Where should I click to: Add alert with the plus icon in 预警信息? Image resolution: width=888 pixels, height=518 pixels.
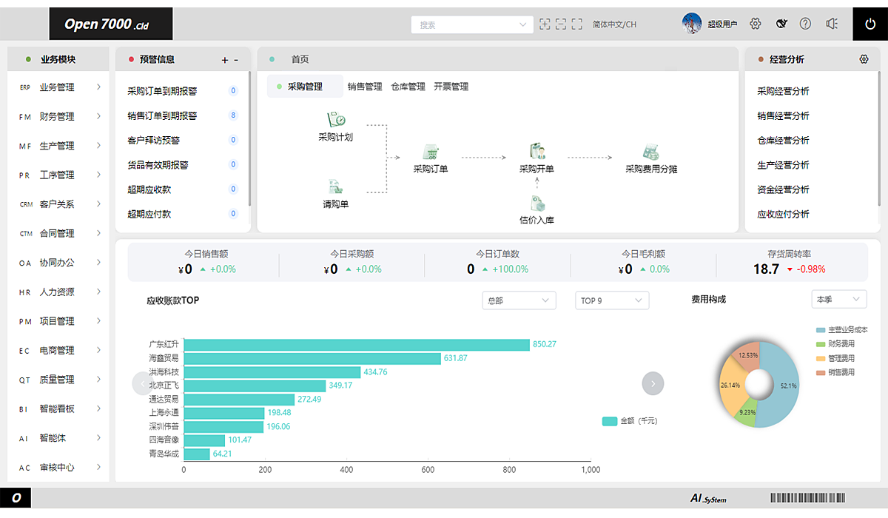click(225, 60)
